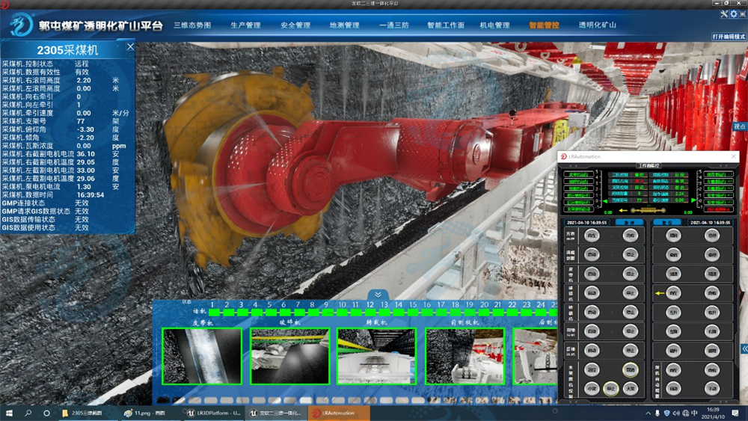Open the 皮带机 camera thumbnail
This screenshot has width=748, height=421.
point(201,356)
